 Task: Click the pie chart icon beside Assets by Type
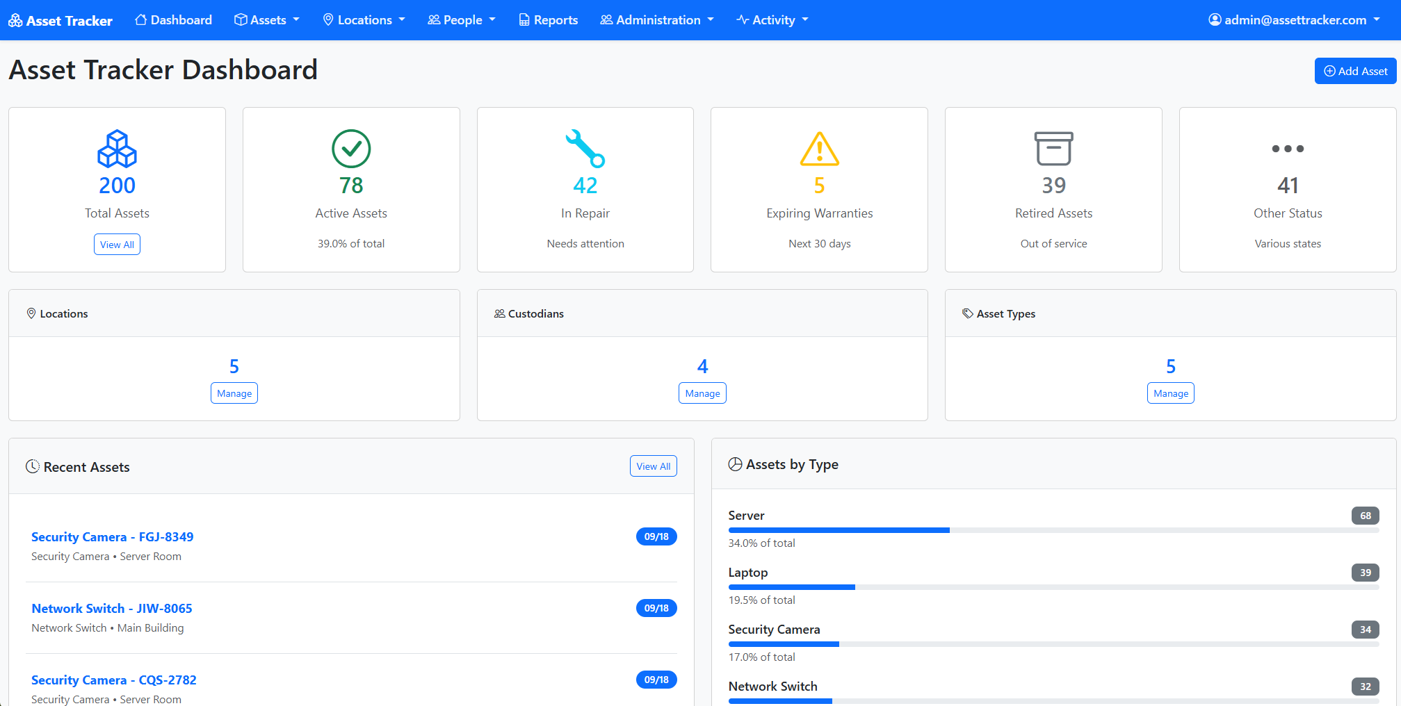[x=736, y=464]
